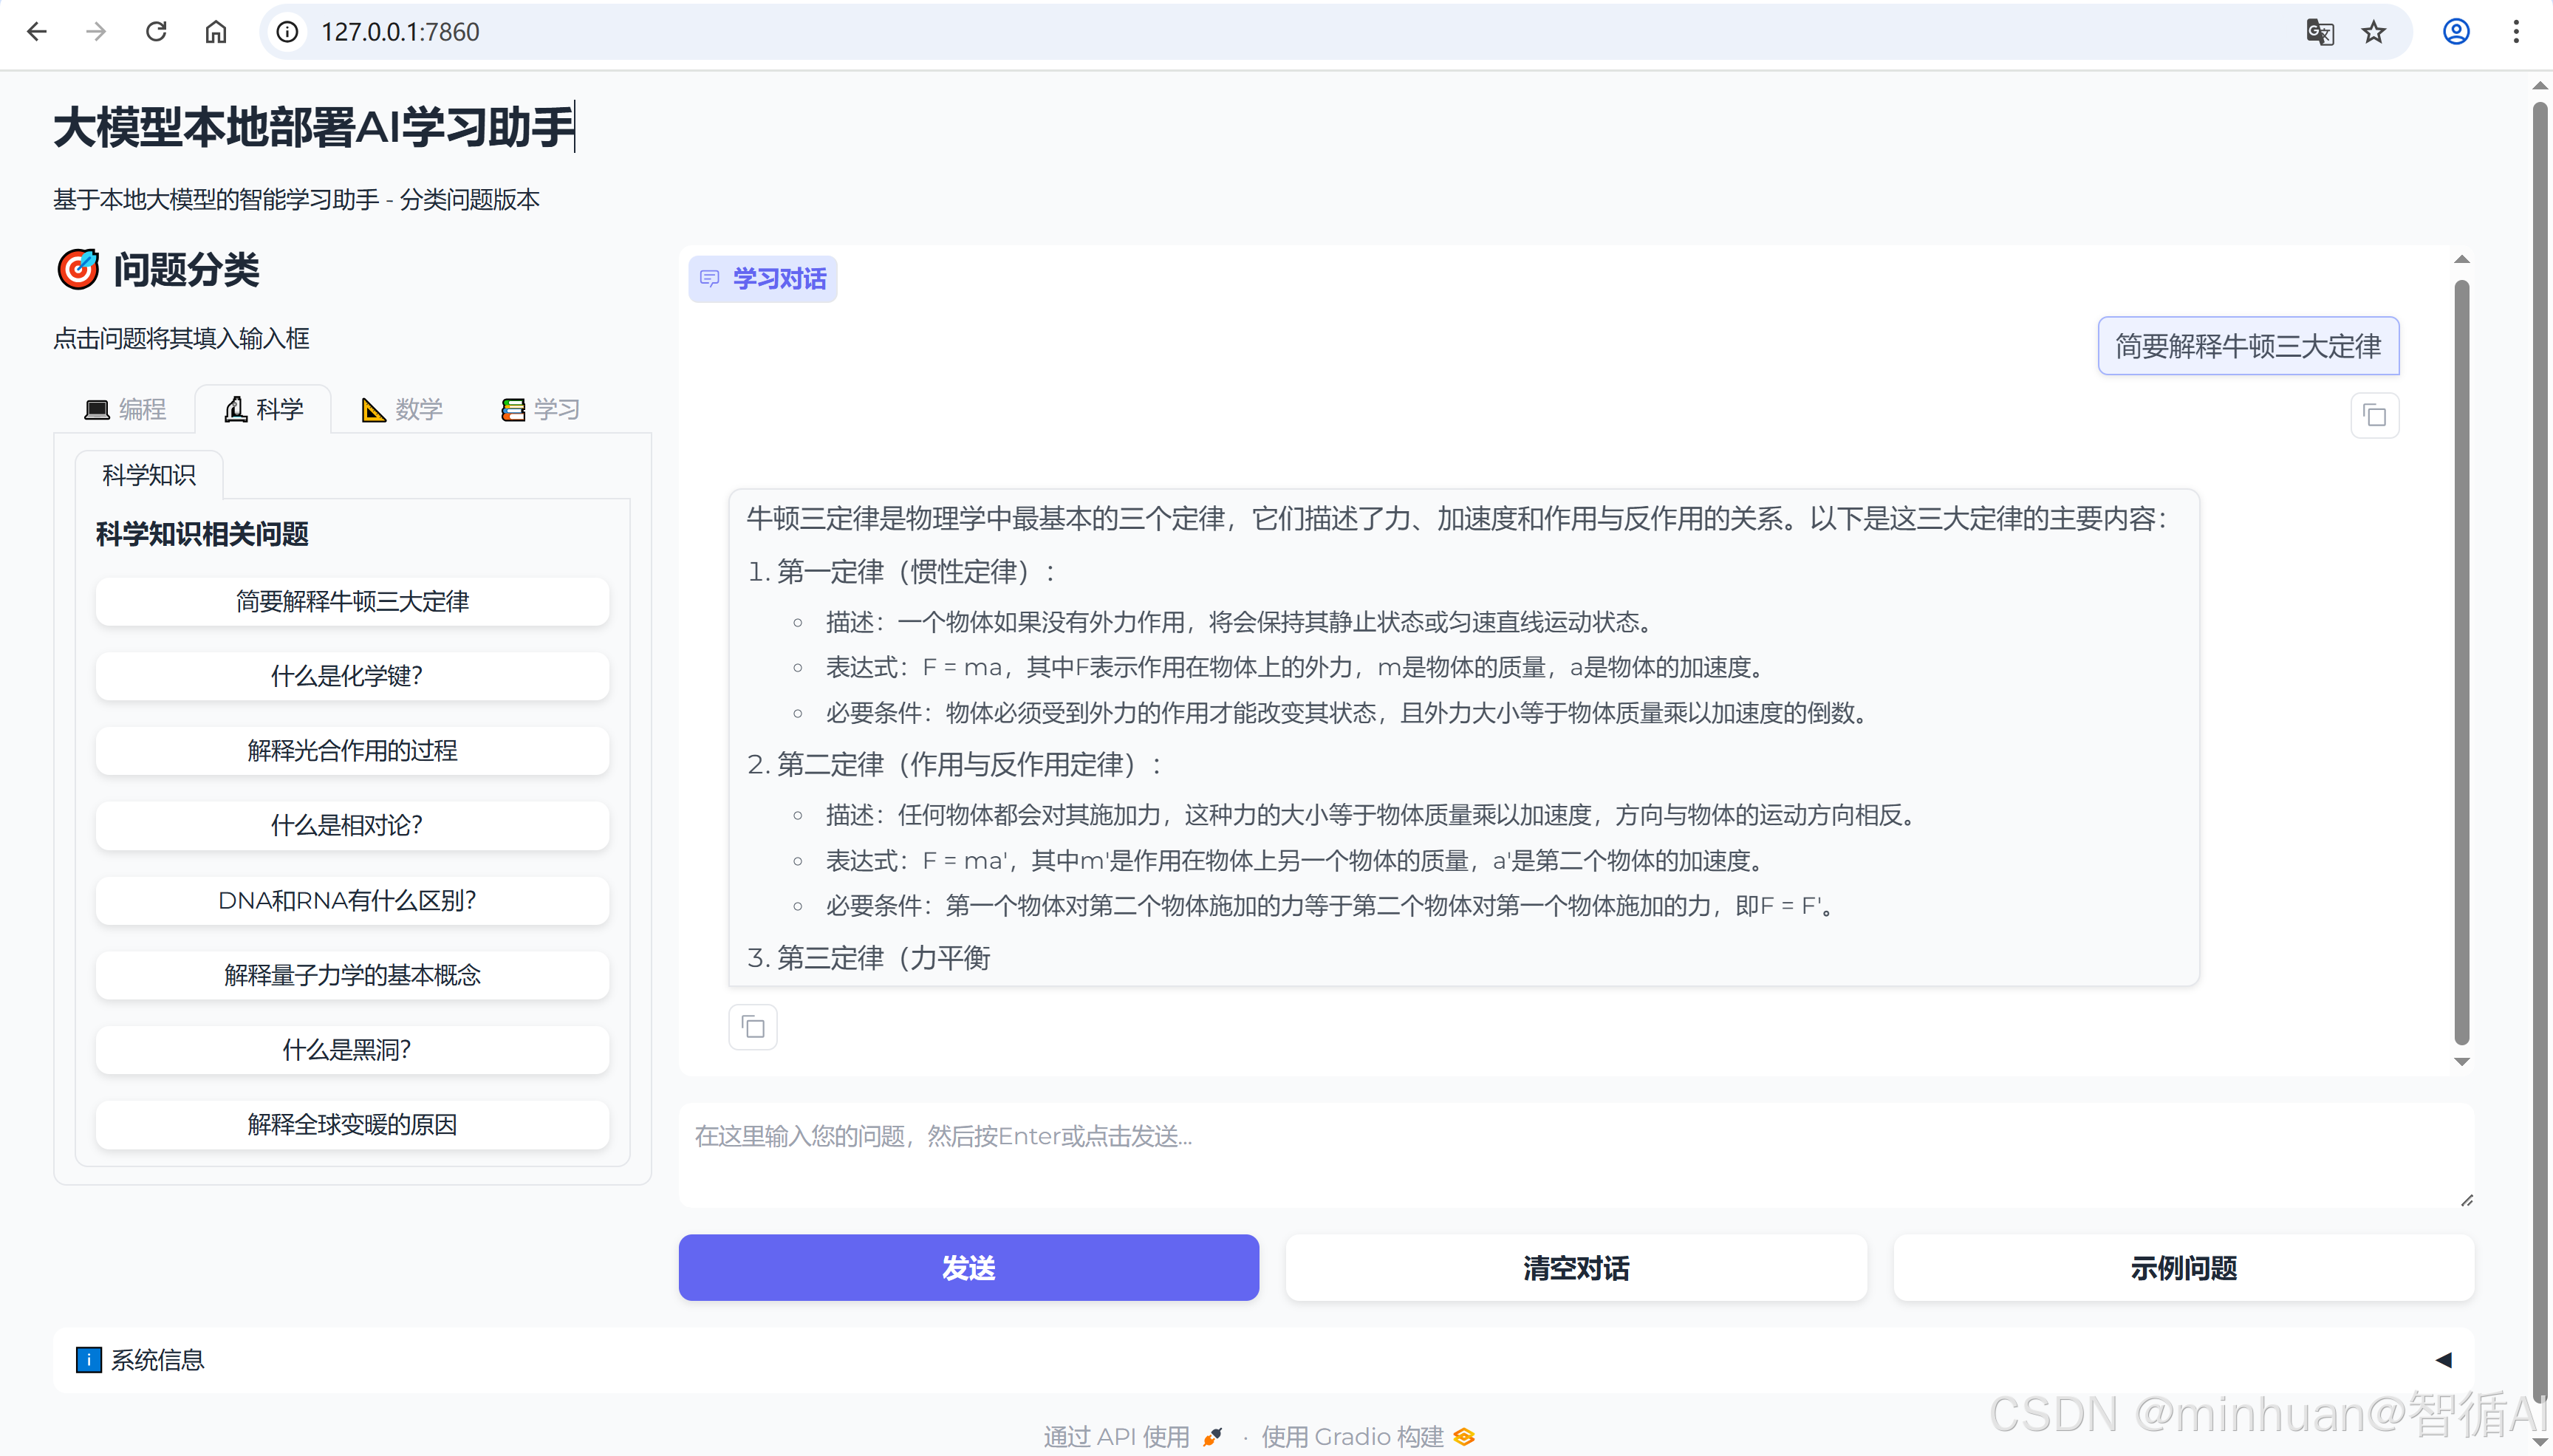Bookmark this page with star icon

pyautogui.click(x=2373, y=32)
